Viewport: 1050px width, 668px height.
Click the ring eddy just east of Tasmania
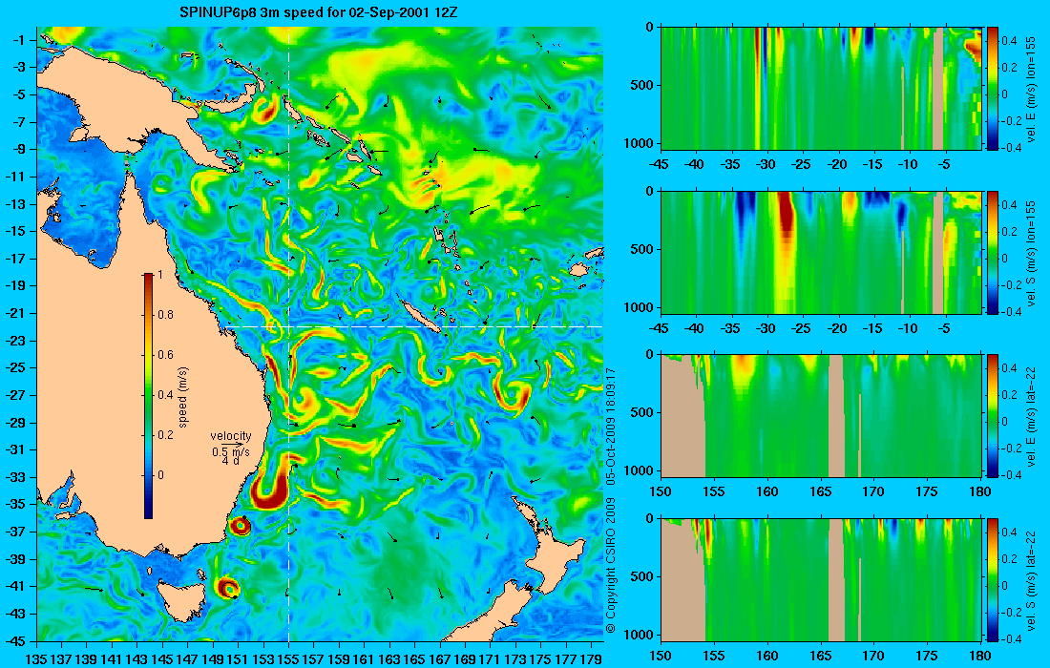228,588
